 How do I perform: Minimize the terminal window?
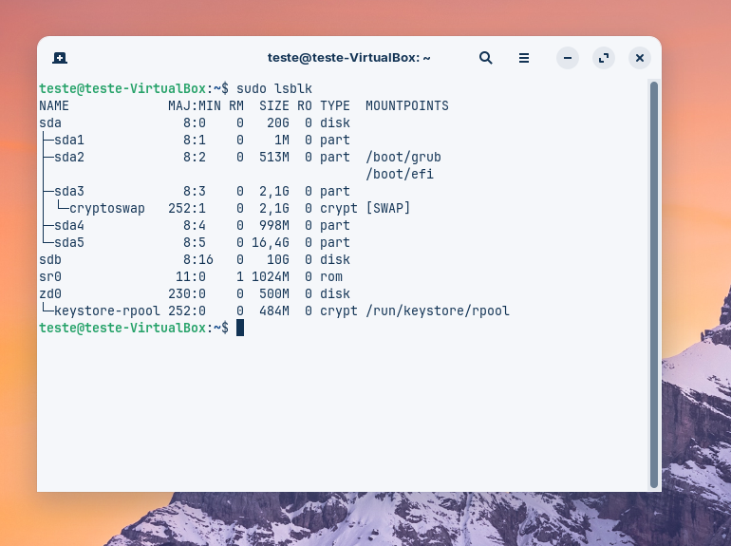click(x=568, y=58)
